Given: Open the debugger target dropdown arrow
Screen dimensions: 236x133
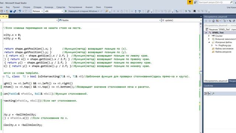Looking at the screenshot, I should (98, 11).
